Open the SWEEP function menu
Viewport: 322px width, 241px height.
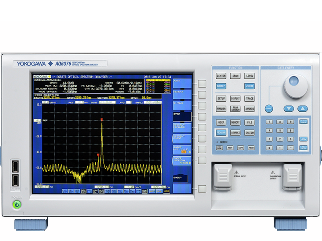pos(221,86)
